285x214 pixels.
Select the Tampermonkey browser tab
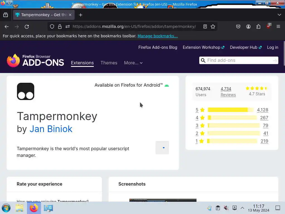pyautogui.click(x=44, y=15)
